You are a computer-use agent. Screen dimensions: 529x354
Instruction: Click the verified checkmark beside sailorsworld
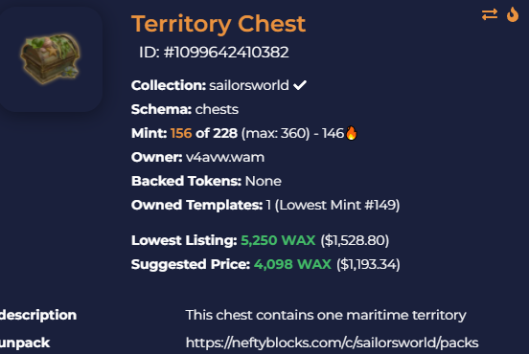click(x=300, y=85)
